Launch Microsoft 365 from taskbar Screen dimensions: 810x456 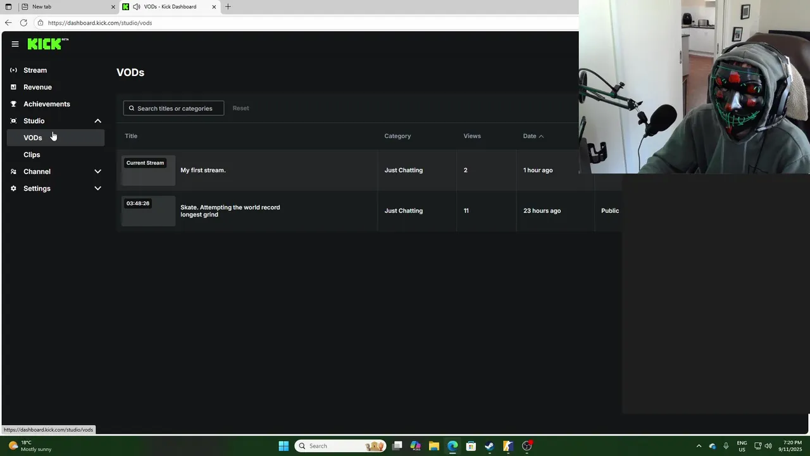pyautogui.click(x=416, y=446)
